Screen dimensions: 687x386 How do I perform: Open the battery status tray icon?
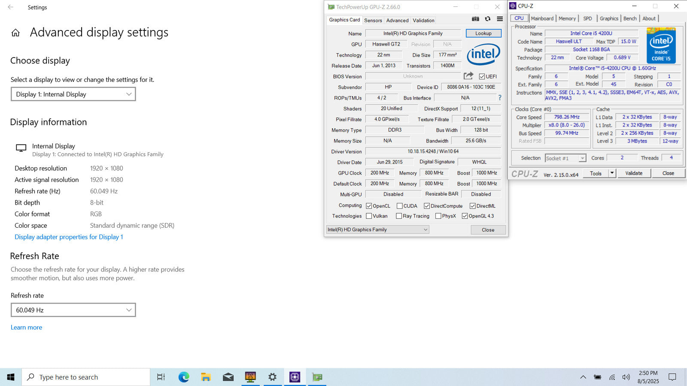[597, 377]
